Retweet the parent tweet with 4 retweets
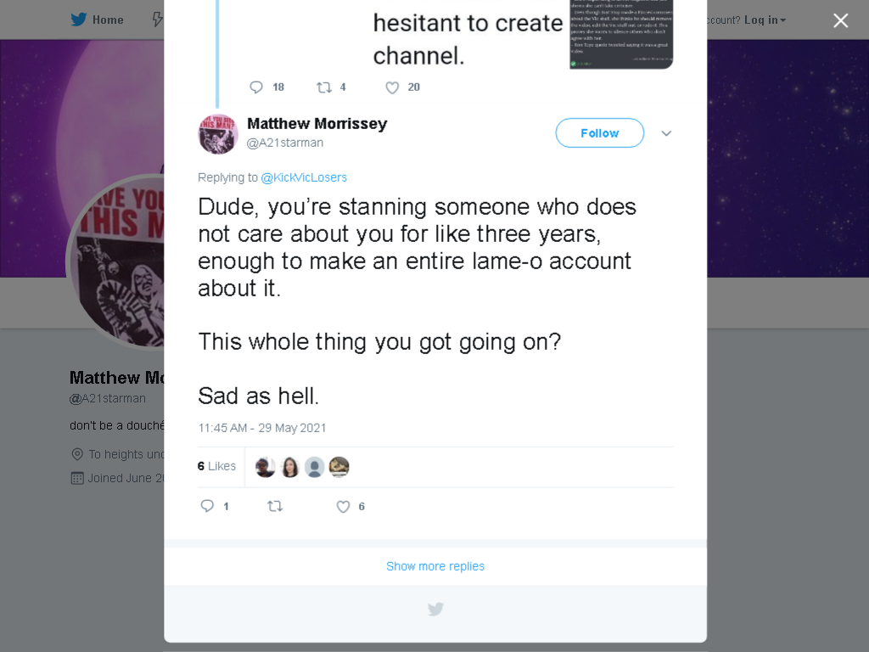 [323, 87]
